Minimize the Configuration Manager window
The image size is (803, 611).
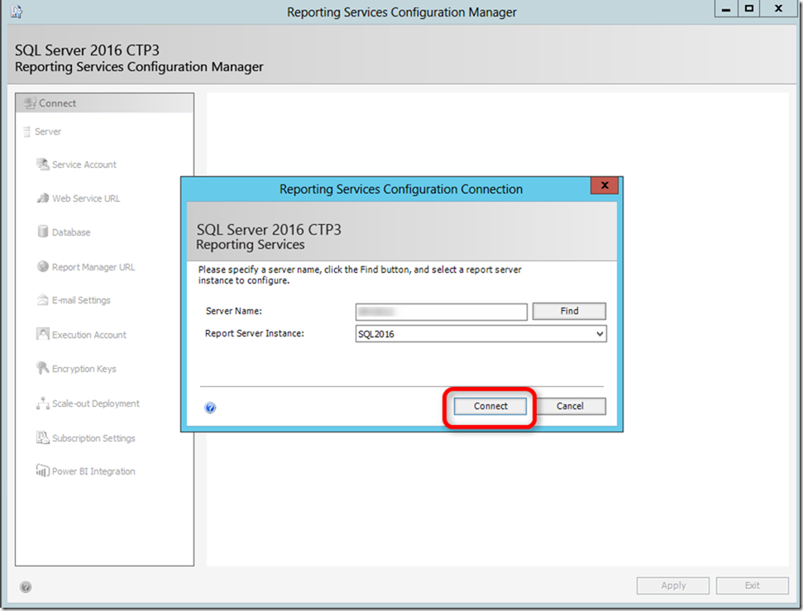click(x=725, y=9)
